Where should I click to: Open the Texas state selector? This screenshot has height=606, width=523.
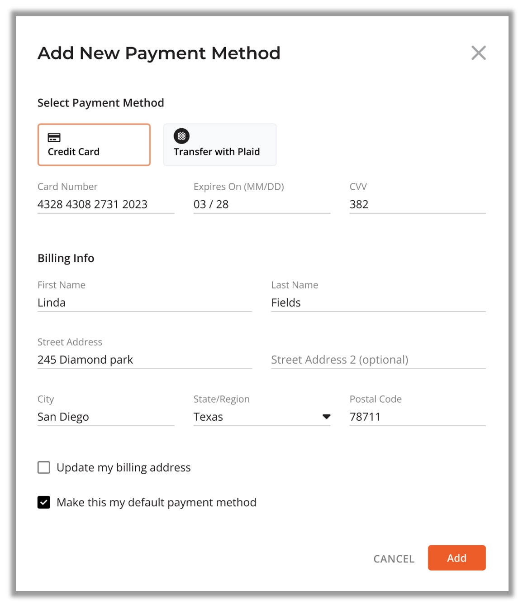tap(262, 417)
